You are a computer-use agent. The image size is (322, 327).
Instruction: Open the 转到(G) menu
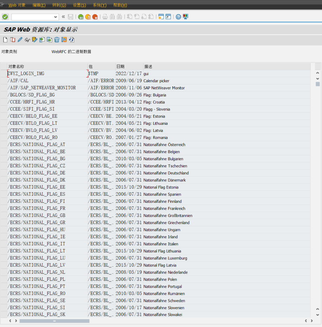click(x=59, y=5)
